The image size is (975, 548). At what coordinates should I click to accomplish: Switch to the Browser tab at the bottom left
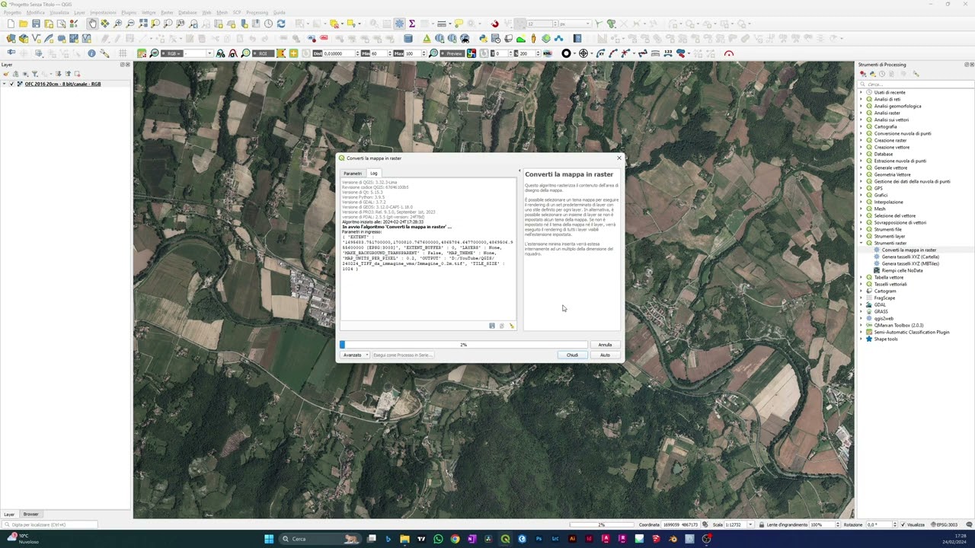(x=30, y=515)
